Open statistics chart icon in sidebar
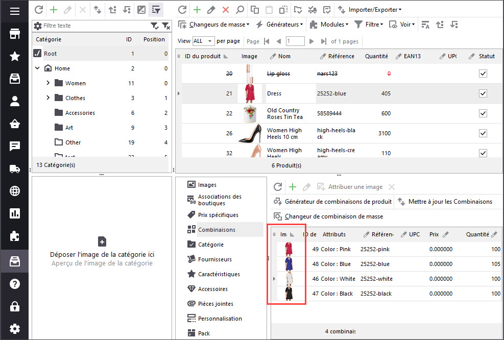504x340 pixels. [14, 213]
